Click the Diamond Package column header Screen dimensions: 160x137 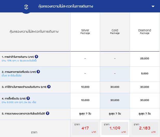[144, 32]
